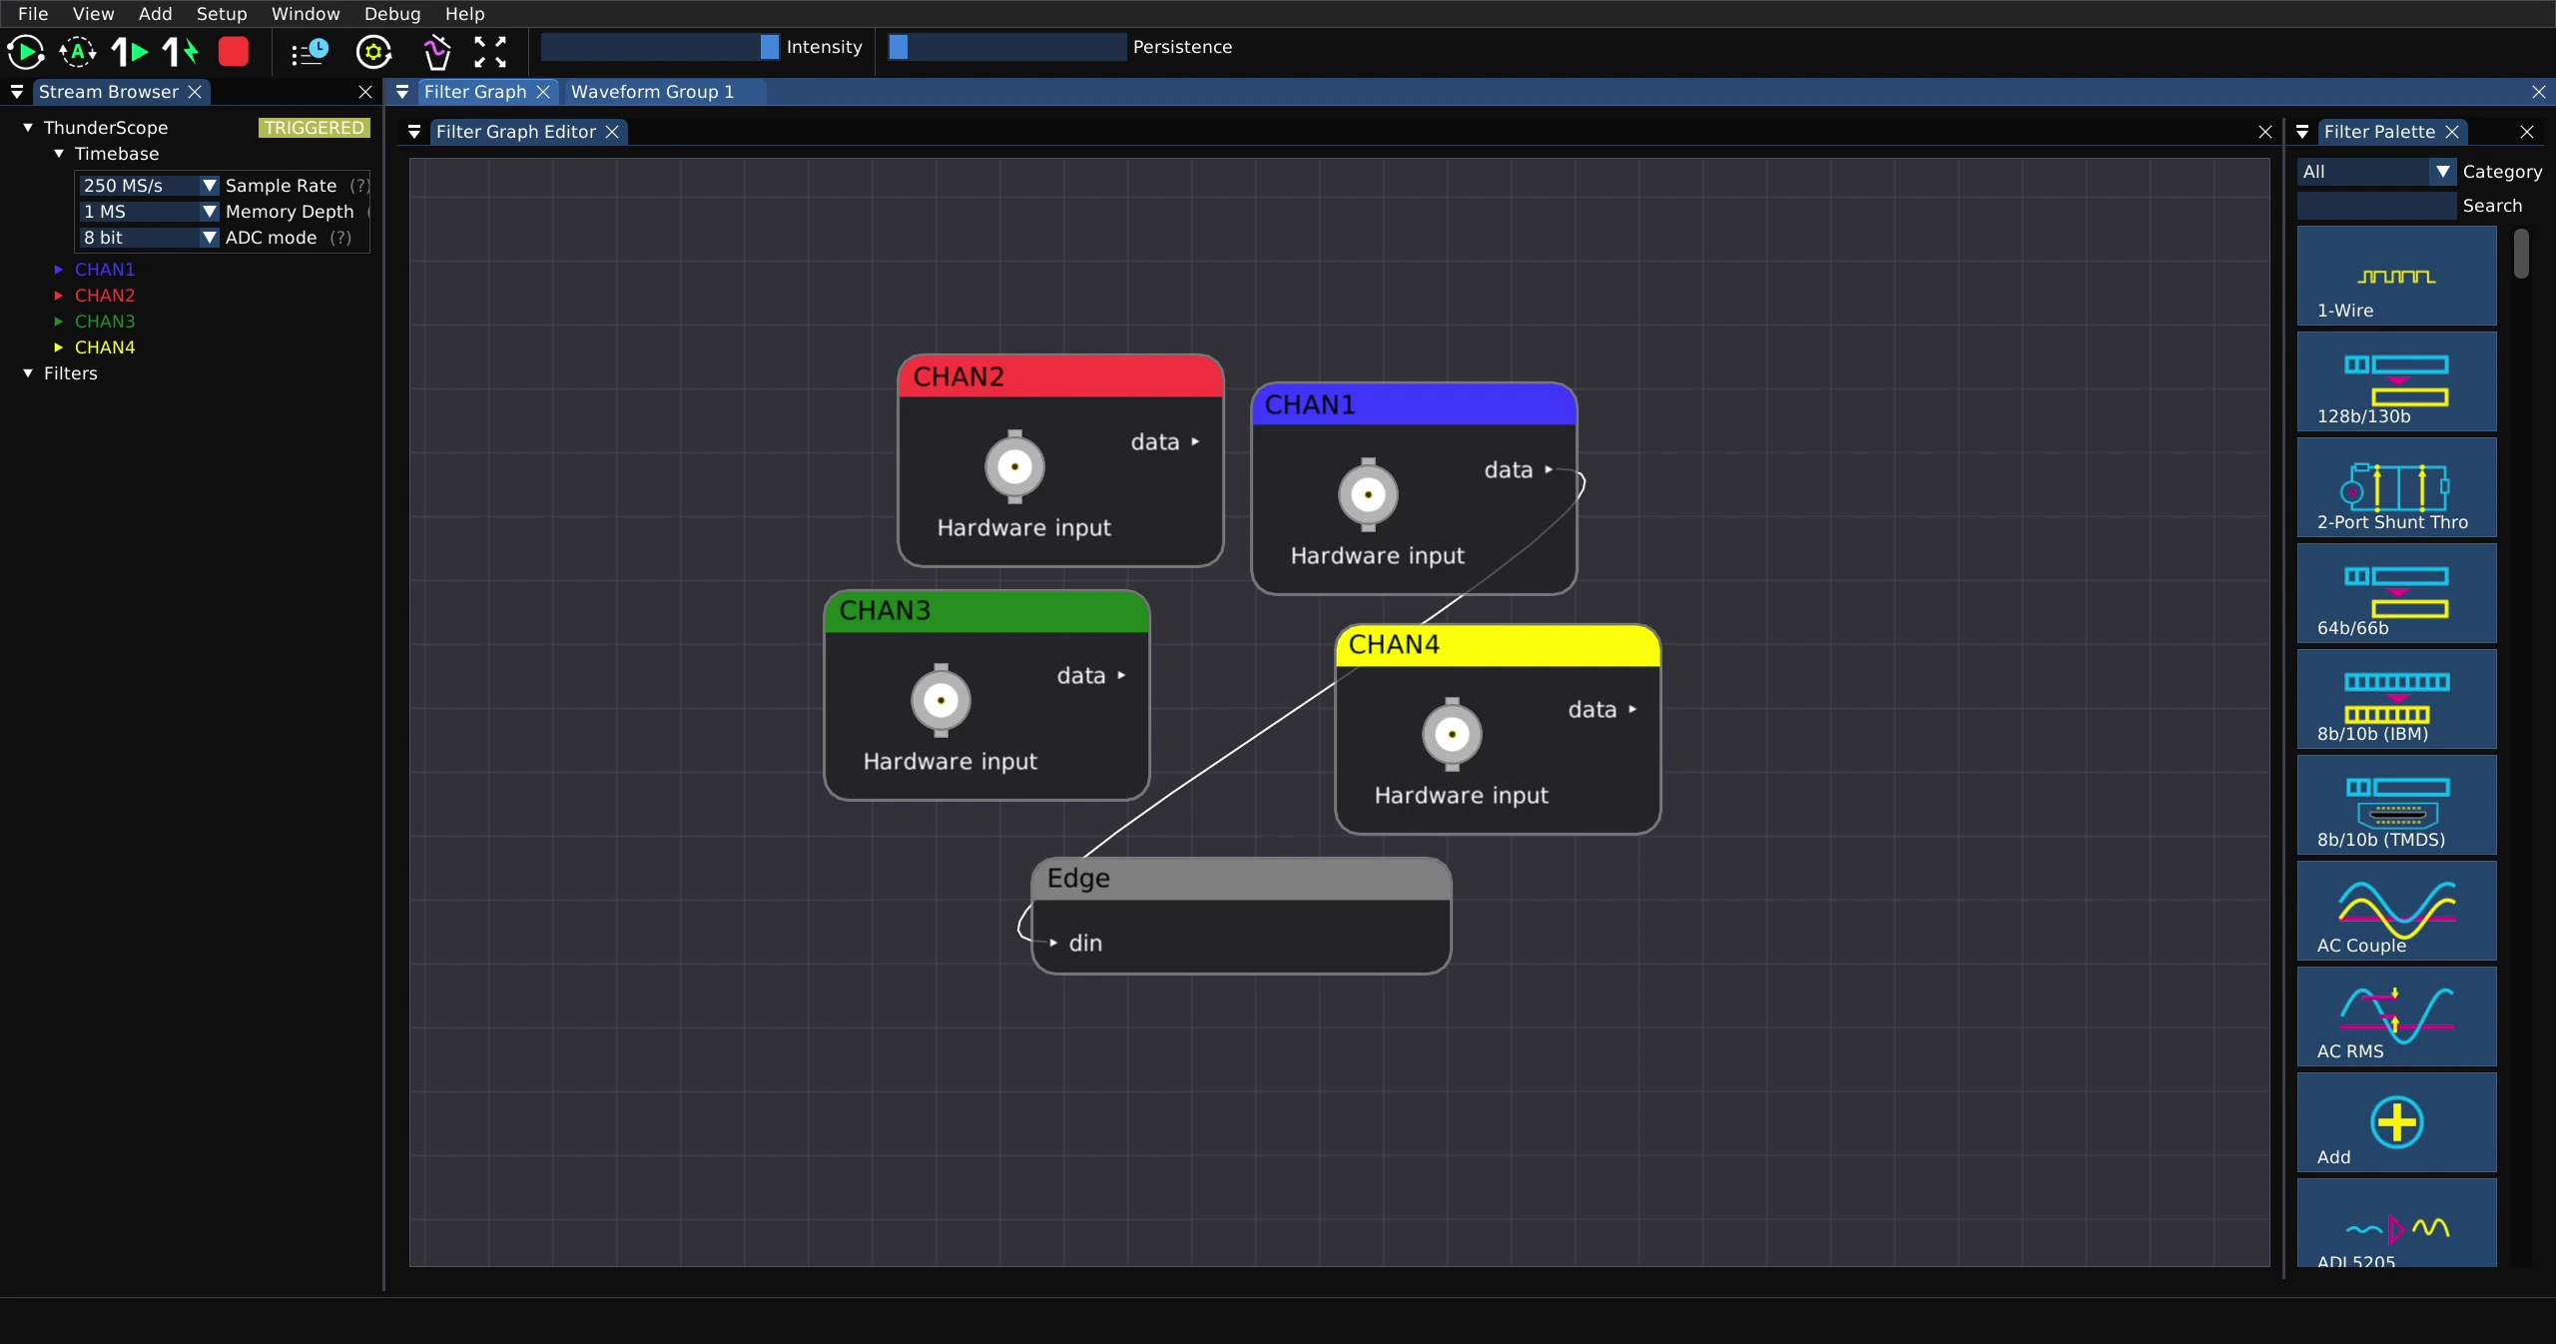Adjust the Intensity slider
This screenshot has height=1344, width=2556.
click(660, 47)
